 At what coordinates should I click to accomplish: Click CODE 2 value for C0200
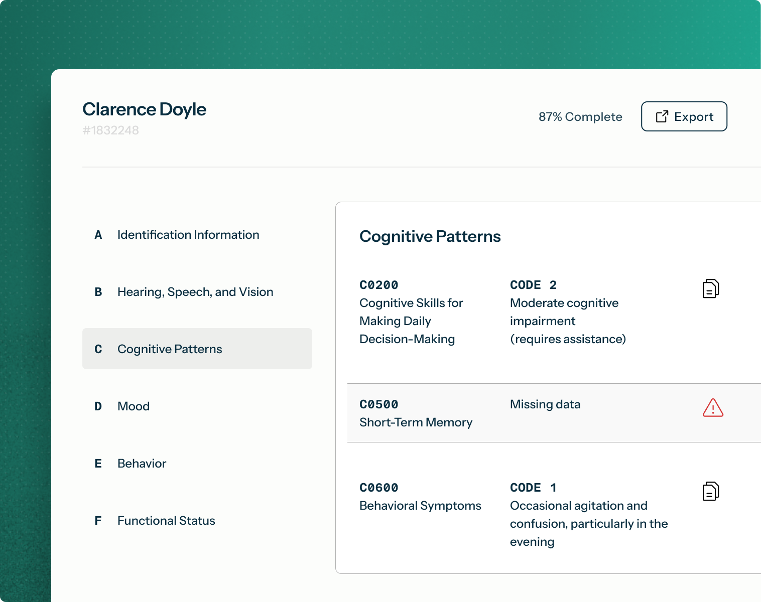534,285
